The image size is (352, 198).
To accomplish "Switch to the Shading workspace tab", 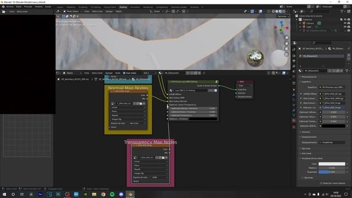I will 123,7.
